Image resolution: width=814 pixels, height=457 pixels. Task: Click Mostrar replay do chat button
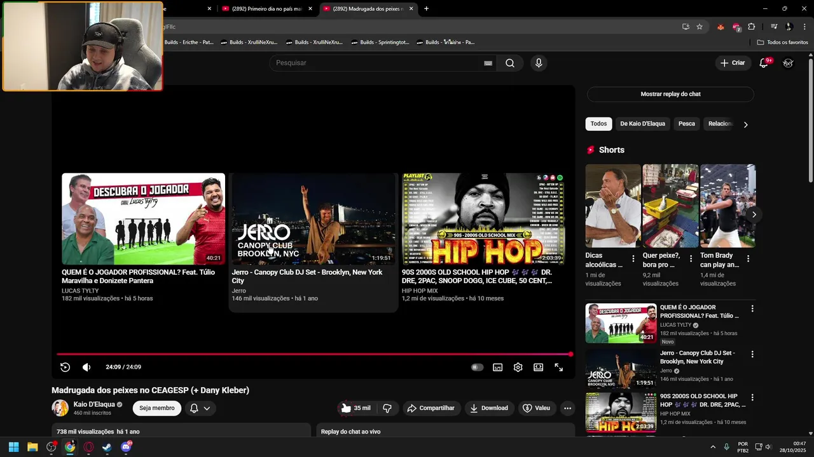[x=670, y=94]
